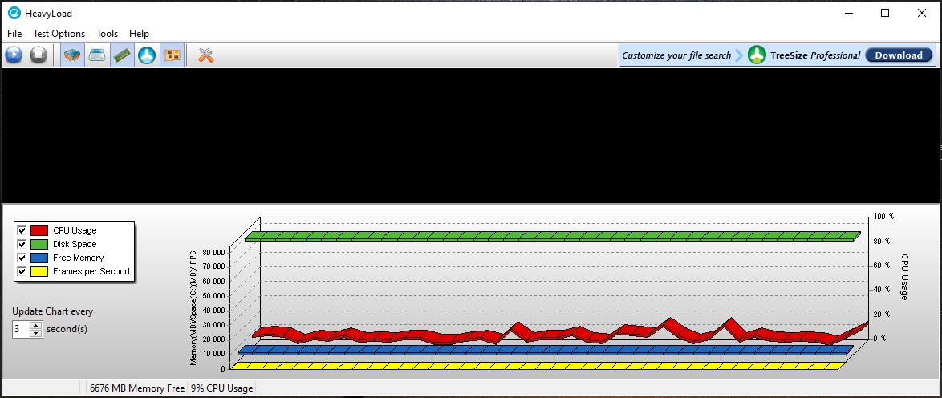Image resolution: width=942 pixels, height=398 pixels.
Task: Open the File menu
Action: tap(14, 34)
